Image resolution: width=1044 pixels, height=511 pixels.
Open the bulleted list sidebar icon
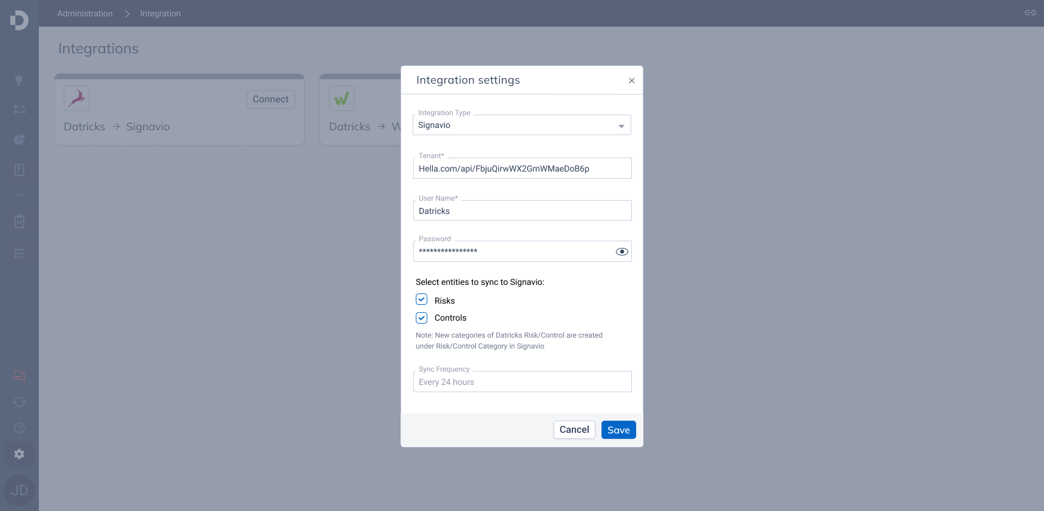coord(19,253)
